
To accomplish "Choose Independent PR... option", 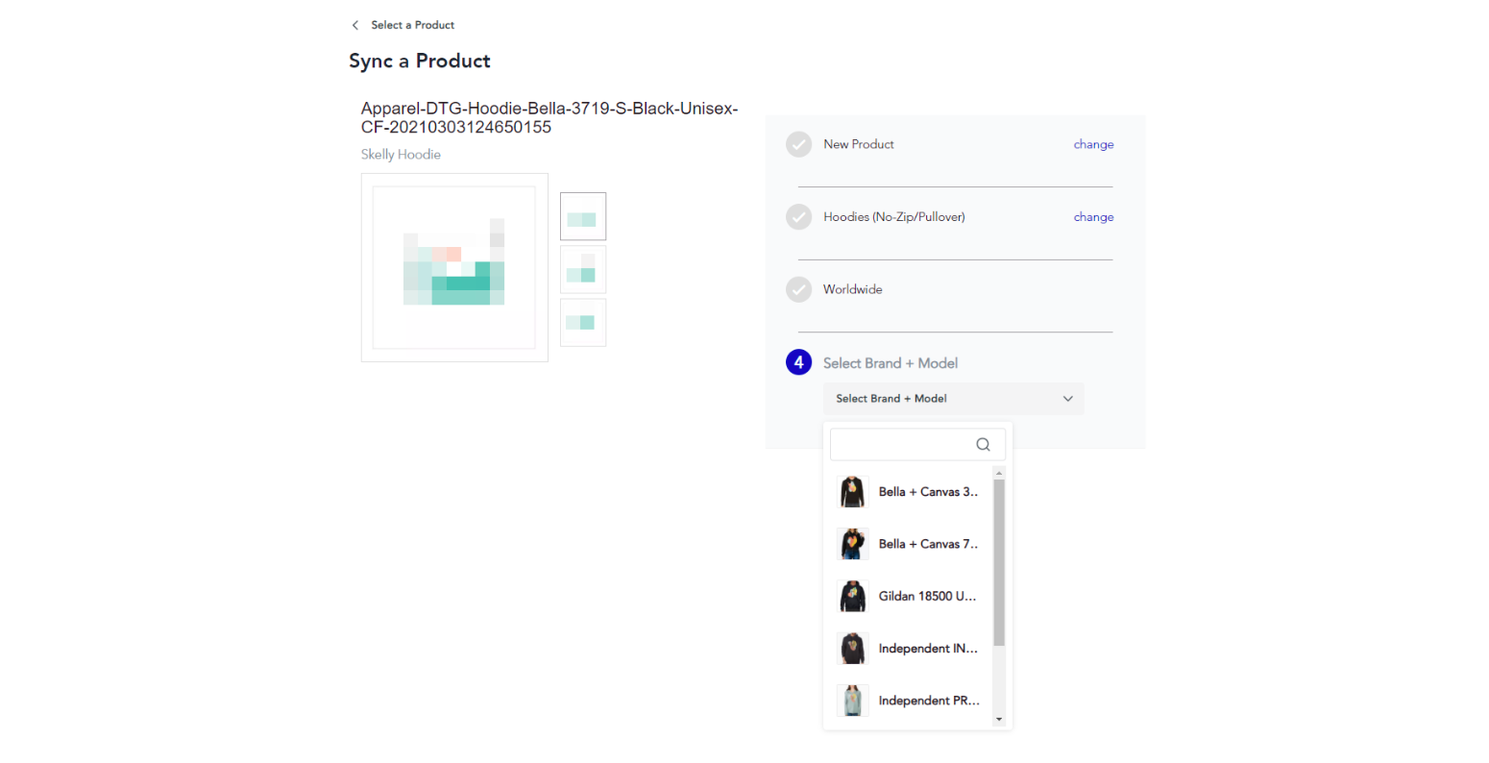I will point(908,701).
